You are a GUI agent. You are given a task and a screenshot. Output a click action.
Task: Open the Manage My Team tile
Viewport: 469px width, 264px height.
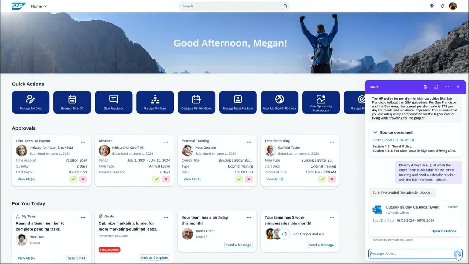point(155,102)
